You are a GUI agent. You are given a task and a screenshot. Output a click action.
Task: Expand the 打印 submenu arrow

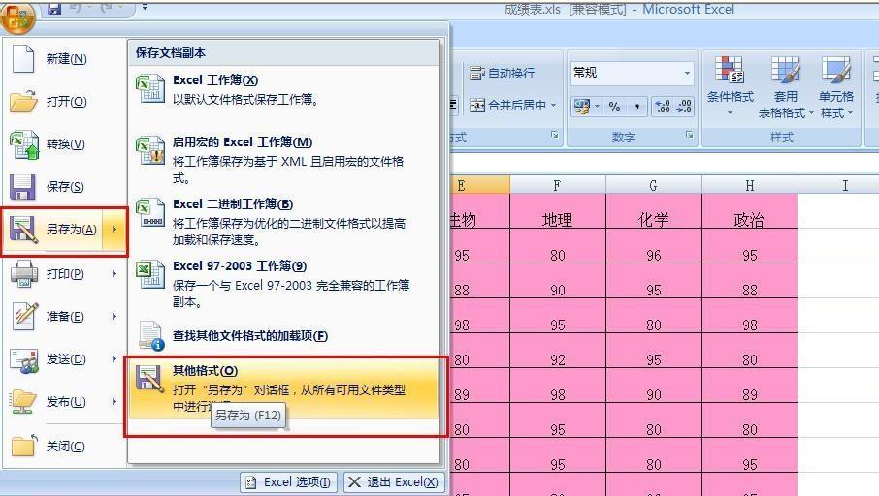[x=114, y=274]
